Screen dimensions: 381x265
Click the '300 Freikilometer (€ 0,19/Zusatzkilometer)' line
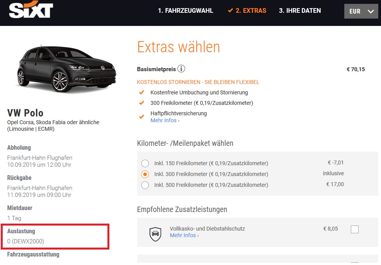202,103
